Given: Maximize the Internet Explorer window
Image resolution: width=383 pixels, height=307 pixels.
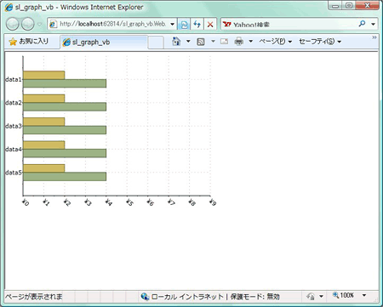Looking at the screenshot, I should point(349,5).
